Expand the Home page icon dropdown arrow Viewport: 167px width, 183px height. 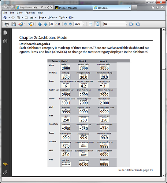point(9,18)
